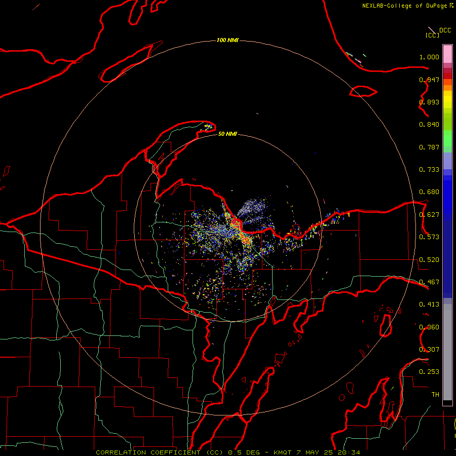Pick the gray color bar segment
The height and width of the screenshot is (456, 456).
[447, 352]
